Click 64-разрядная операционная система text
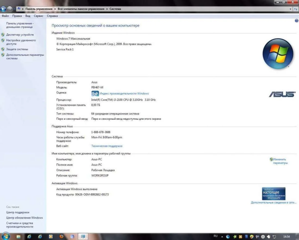 pyautogui.click(x=115, y=114)
